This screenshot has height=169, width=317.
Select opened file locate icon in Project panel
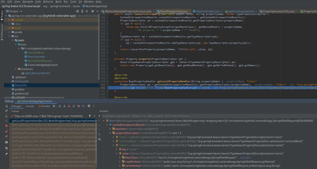pyautogui.click(x=77, y=11)
